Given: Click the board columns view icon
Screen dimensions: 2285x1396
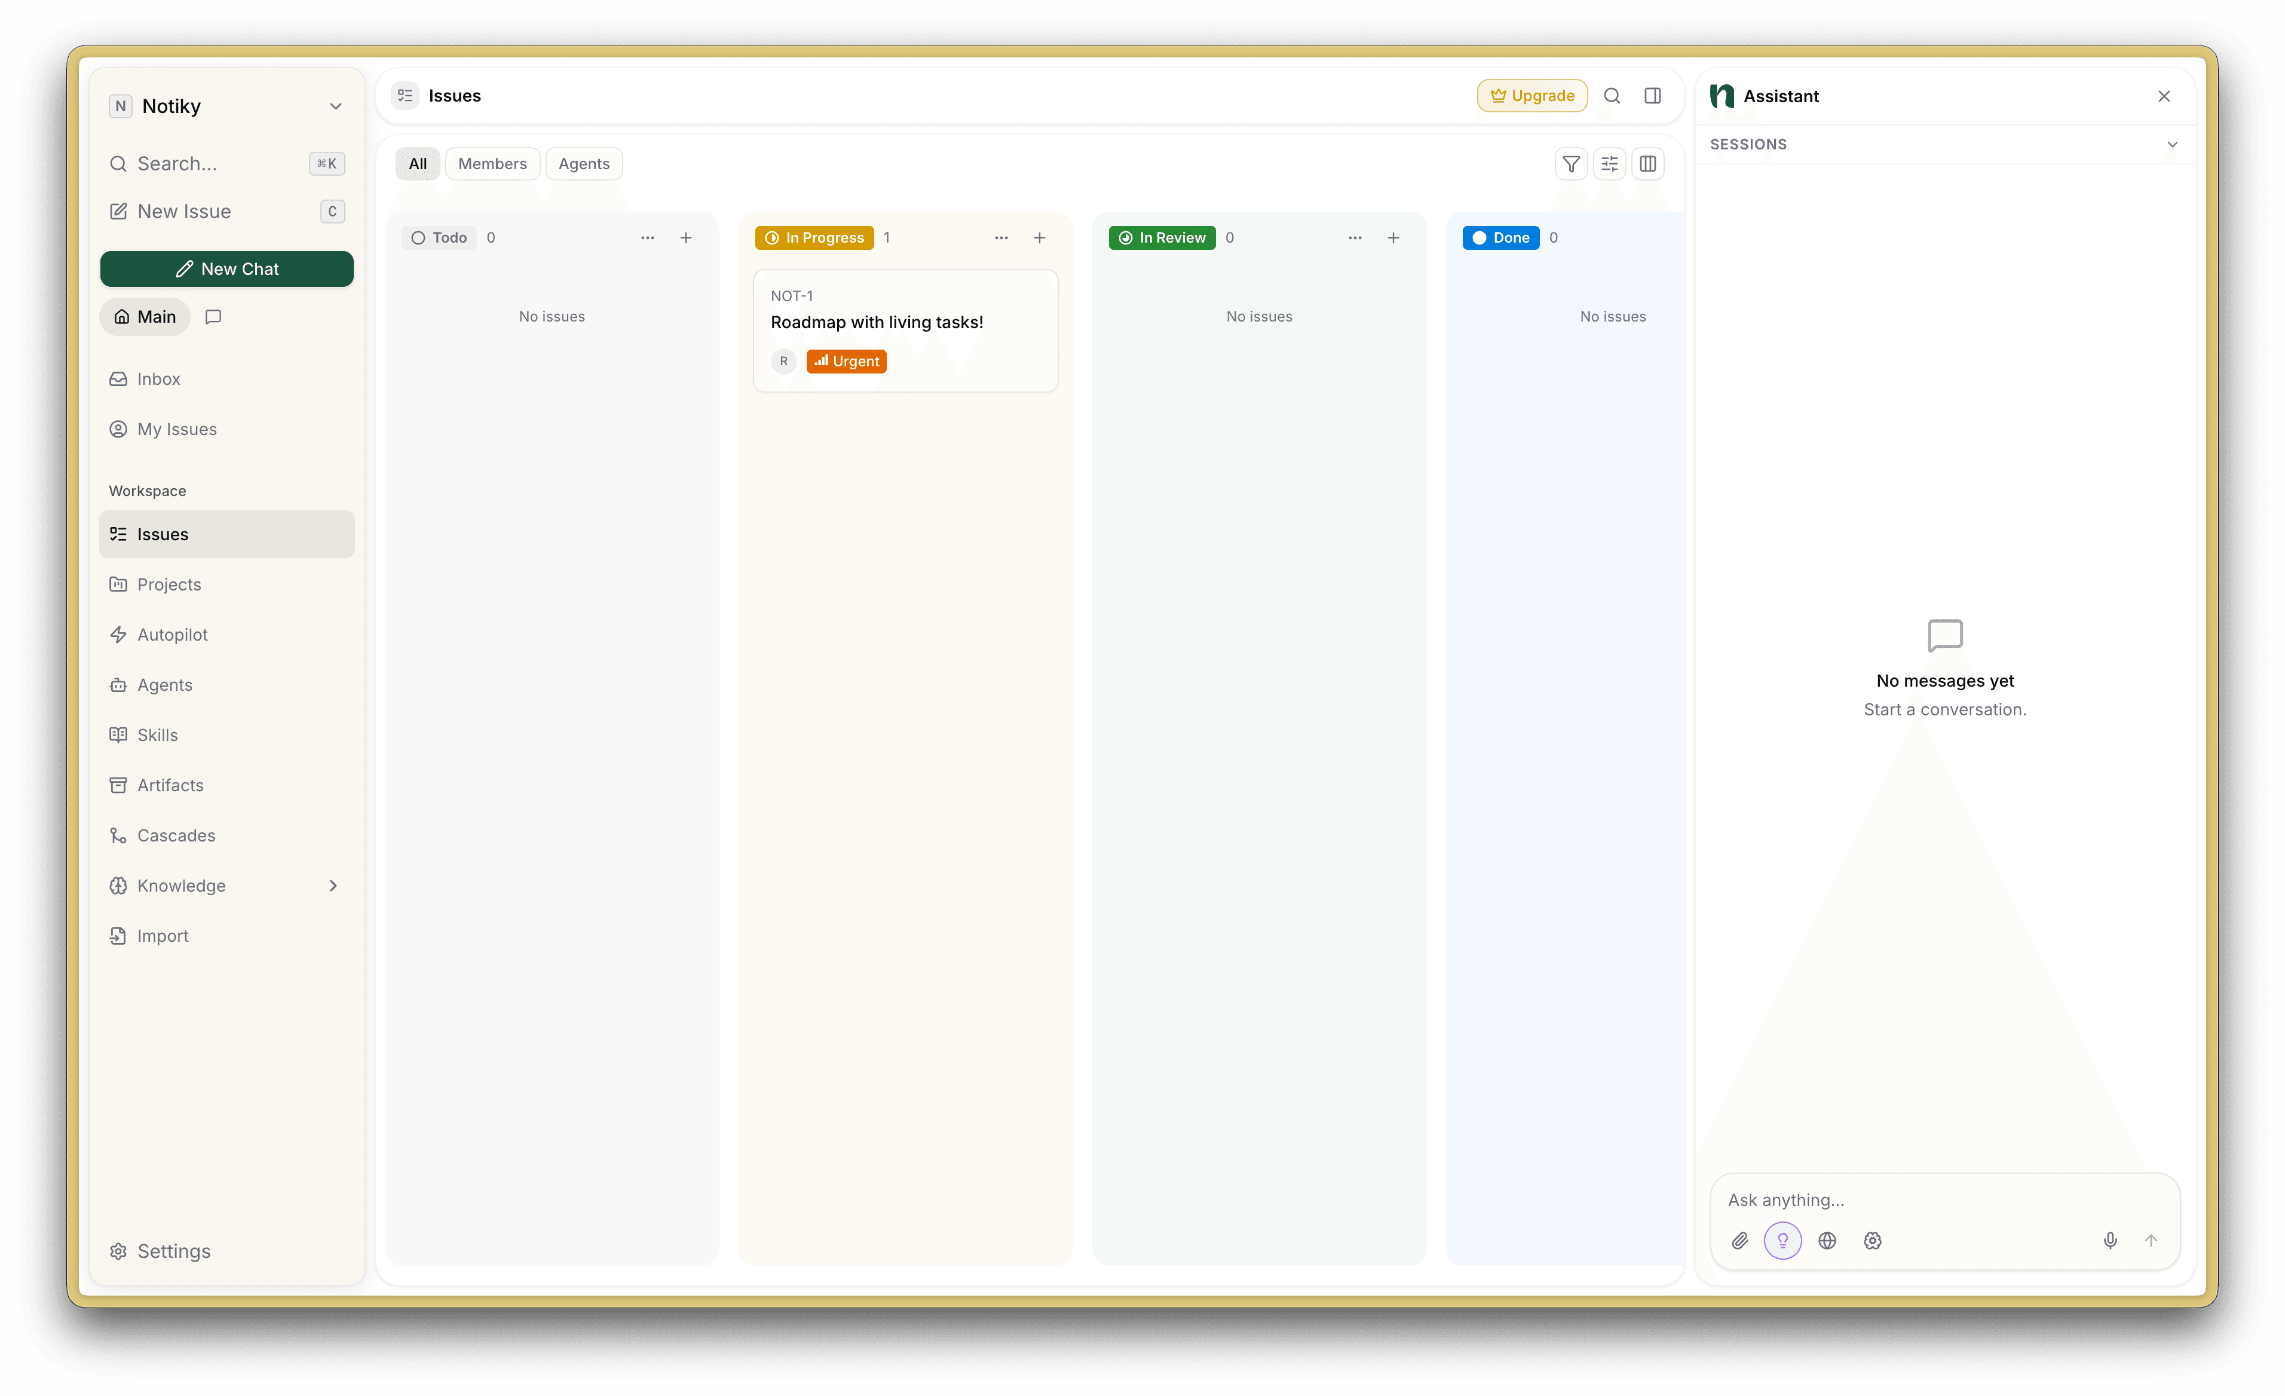Looking at the screenshot, I should (x=1648, y=164).
